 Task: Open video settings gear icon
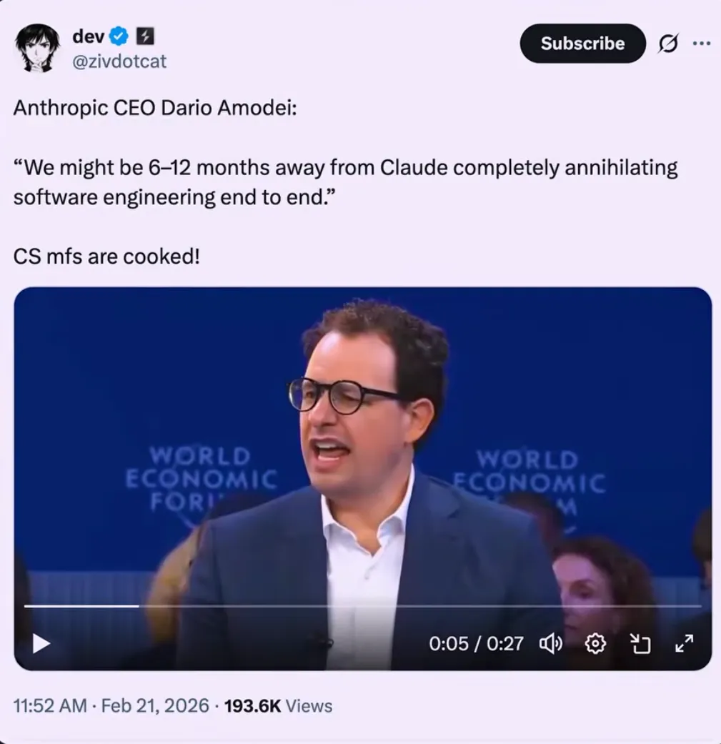[595, 644]
